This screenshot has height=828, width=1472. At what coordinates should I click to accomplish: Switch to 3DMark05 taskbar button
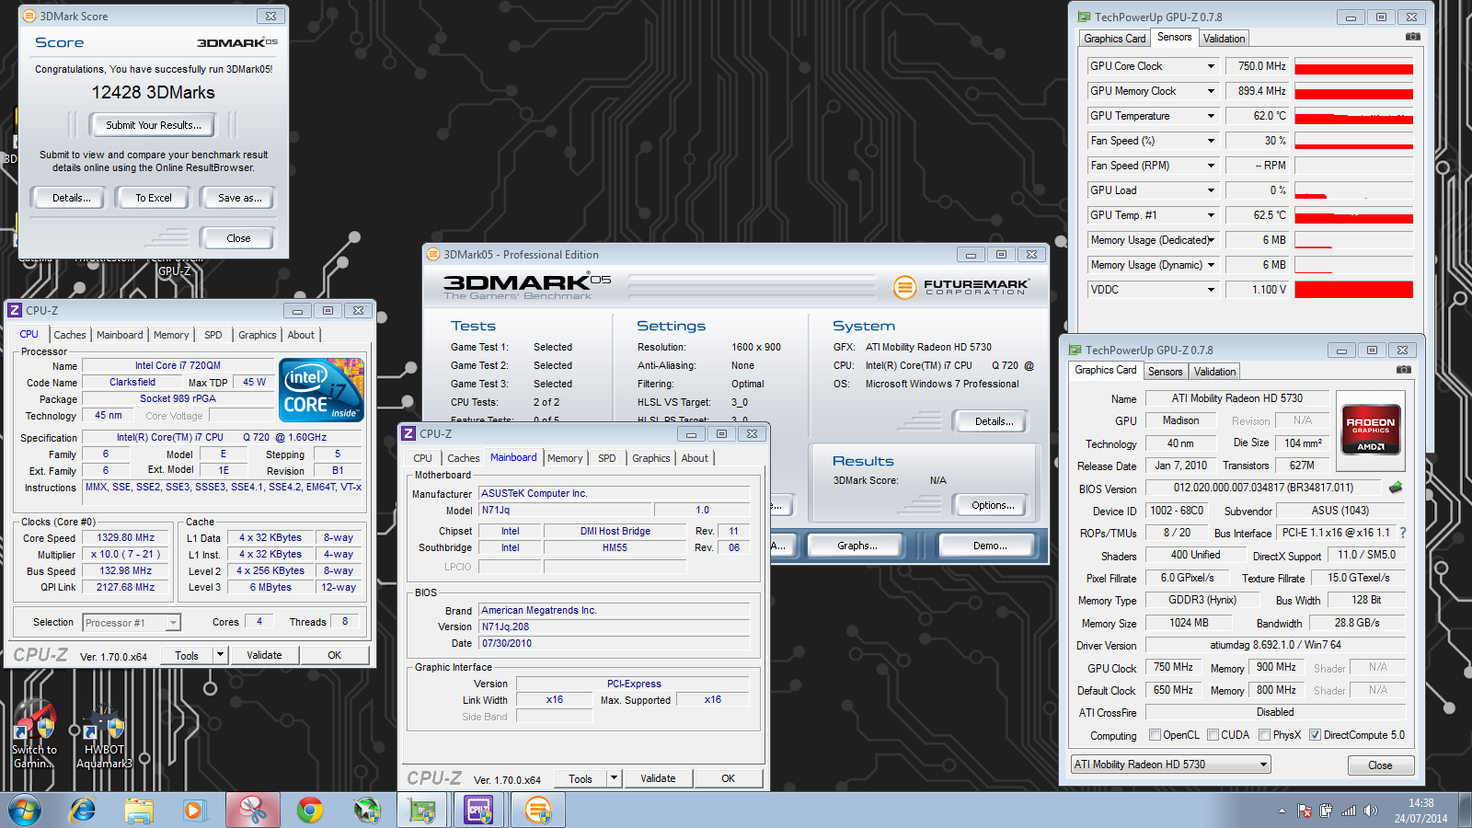(538, 811)
